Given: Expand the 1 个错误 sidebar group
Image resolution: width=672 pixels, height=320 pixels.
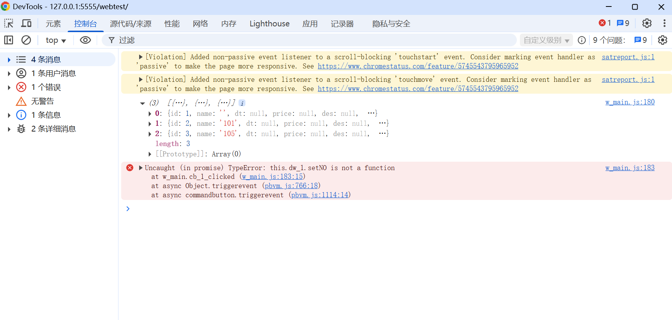Looking at the screenshot, I should point(9,88).
